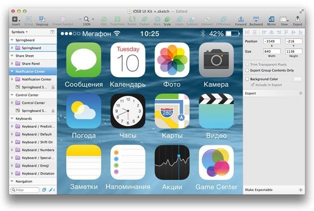This screenshot has width=314, height=211.
Task: Select Keyboard / Predicti... layer
Action: (x=33, y=126)
